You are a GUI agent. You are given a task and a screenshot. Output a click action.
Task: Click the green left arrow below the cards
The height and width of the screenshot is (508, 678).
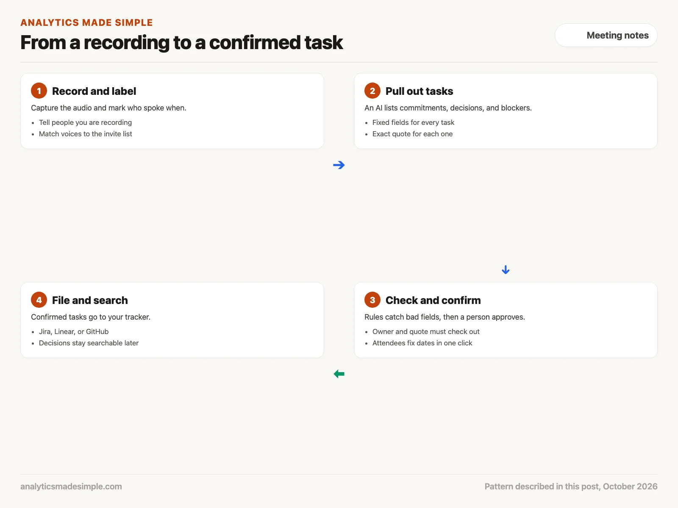339,374
